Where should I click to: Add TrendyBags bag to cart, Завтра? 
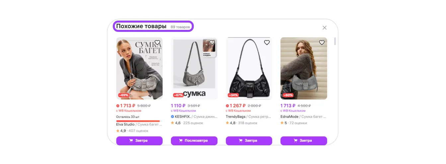(x=249, y=140)
